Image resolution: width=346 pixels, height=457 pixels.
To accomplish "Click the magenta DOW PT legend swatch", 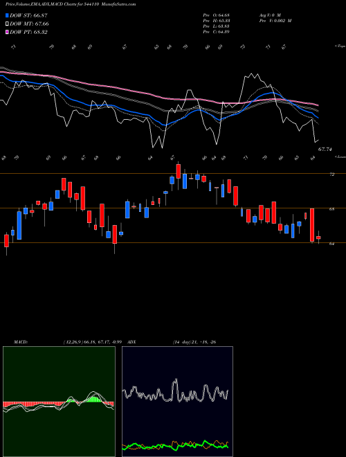I will tap(7, 32).
